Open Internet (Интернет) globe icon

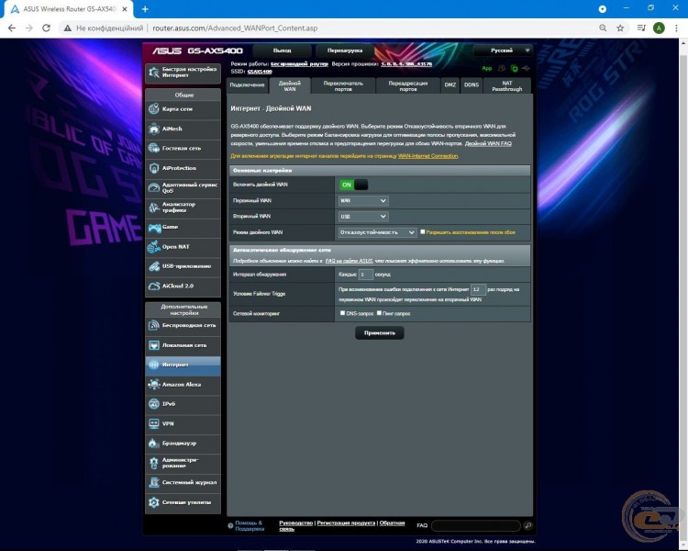[153, 365]
